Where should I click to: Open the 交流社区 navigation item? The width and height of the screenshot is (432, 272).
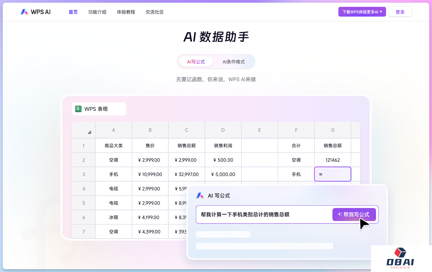pos(155,12)
